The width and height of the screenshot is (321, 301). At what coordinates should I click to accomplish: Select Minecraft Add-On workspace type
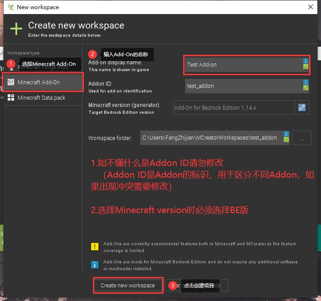43,82
